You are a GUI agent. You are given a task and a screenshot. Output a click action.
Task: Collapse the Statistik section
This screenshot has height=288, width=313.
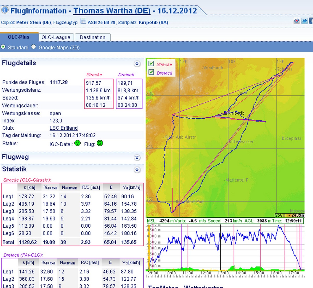137,170
